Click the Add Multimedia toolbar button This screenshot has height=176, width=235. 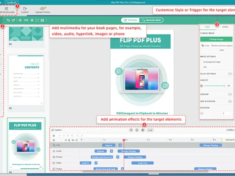[7, 10]
